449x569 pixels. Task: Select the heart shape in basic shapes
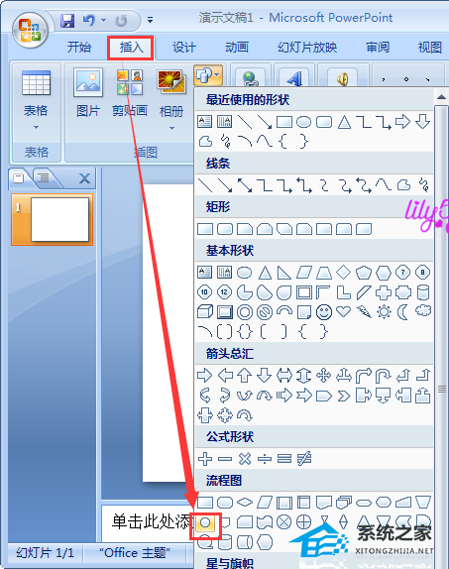click(x=343, y=311)
